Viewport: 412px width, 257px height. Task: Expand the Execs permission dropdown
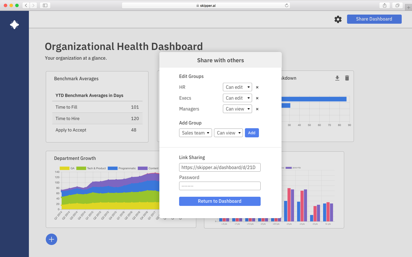point(237,98)
